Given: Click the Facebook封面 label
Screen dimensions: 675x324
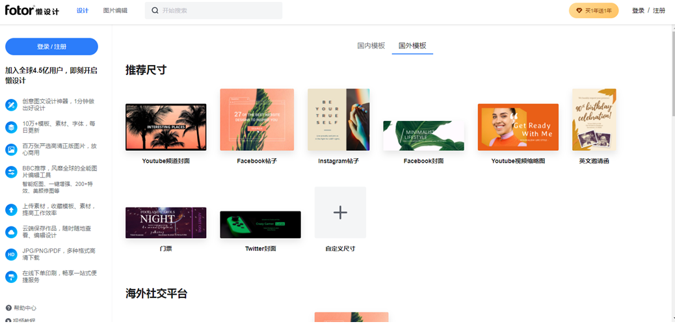Looking at the screenshot, I should point(423,161).
